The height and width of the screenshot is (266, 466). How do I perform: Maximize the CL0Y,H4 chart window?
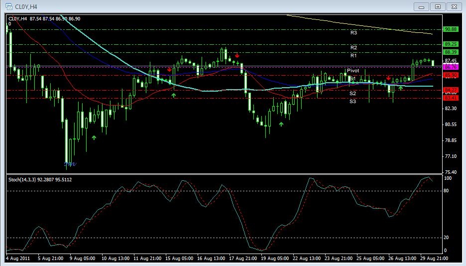click(x=438, y=6)
